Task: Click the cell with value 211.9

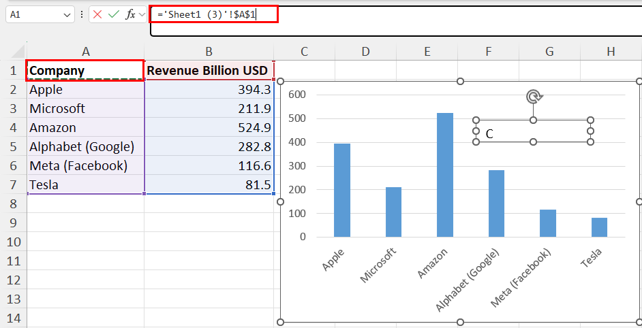Action: (209, 108)
